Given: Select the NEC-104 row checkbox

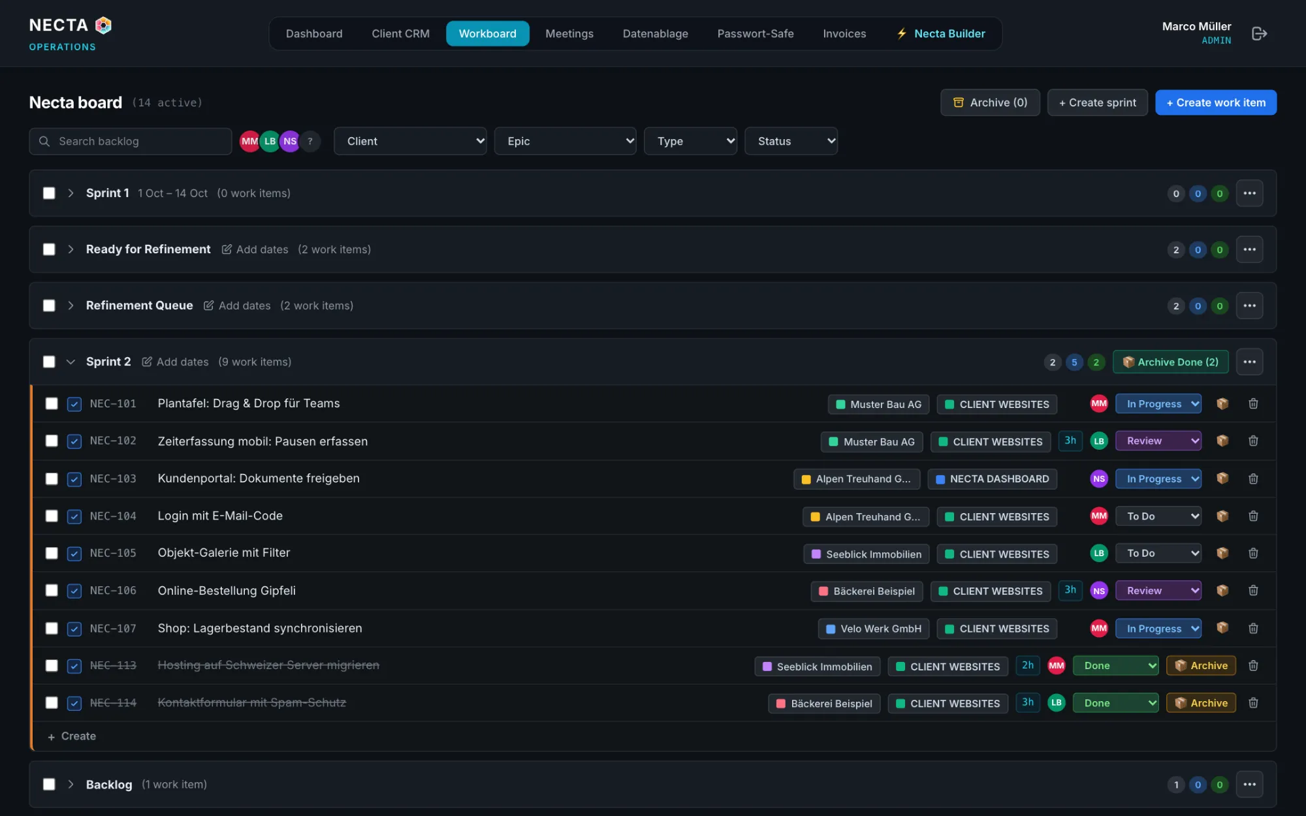Looking at the screenshot, I should tap(52, 516).
